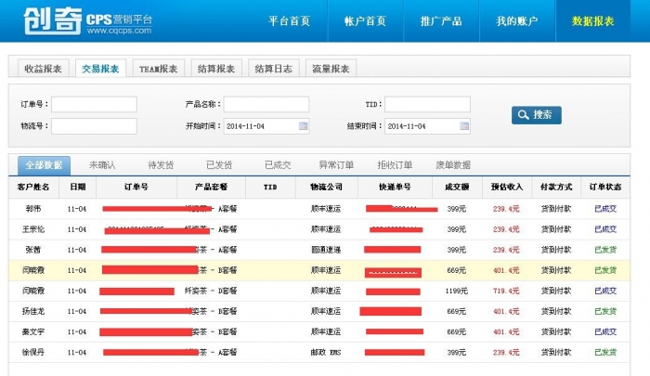
Task: Filter orders by 未确认 tab
Action: (102, 165)
